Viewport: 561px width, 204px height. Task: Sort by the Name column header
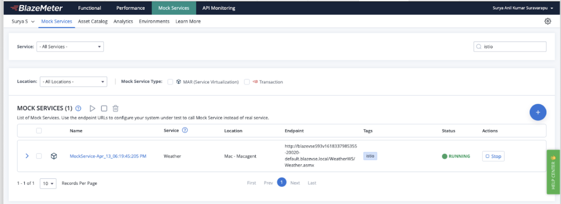click(76, 131)
